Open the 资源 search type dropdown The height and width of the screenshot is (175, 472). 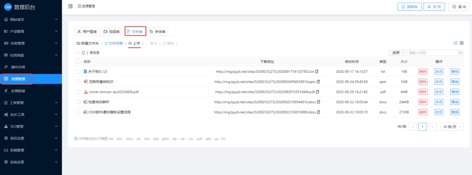(x=398, y=52)
